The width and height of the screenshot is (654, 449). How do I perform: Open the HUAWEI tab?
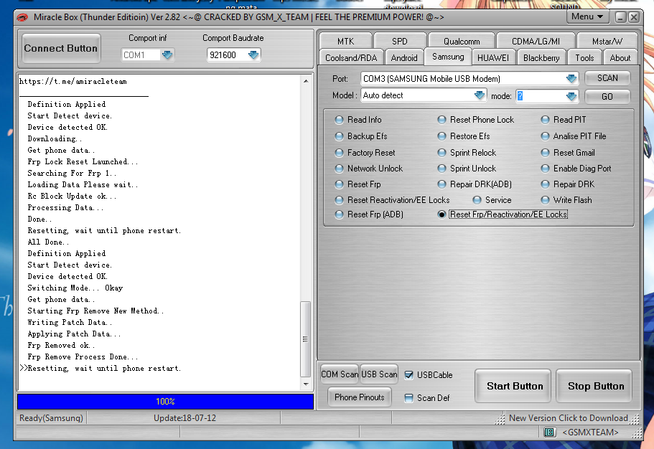point(493,58)
